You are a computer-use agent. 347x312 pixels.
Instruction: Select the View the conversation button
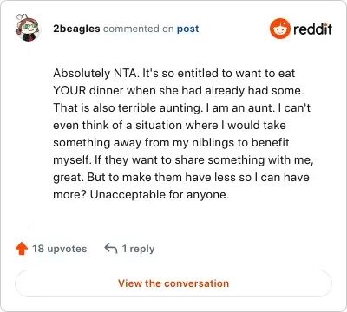click(173, 283)
